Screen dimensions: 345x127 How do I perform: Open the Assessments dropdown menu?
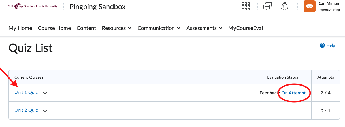204,28
